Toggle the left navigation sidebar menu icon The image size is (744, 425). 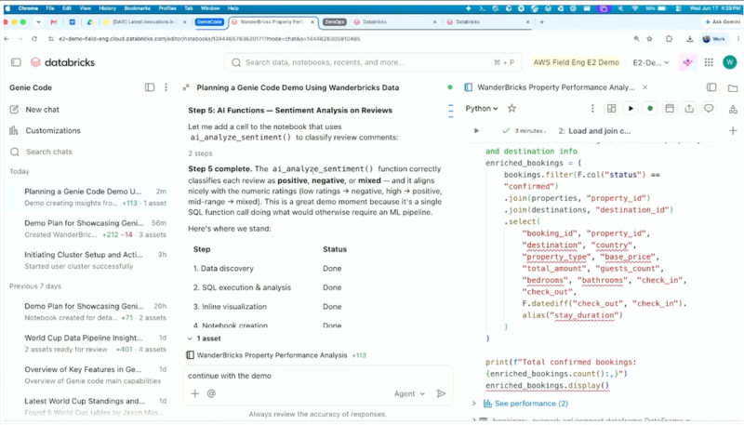coord(16,62)
